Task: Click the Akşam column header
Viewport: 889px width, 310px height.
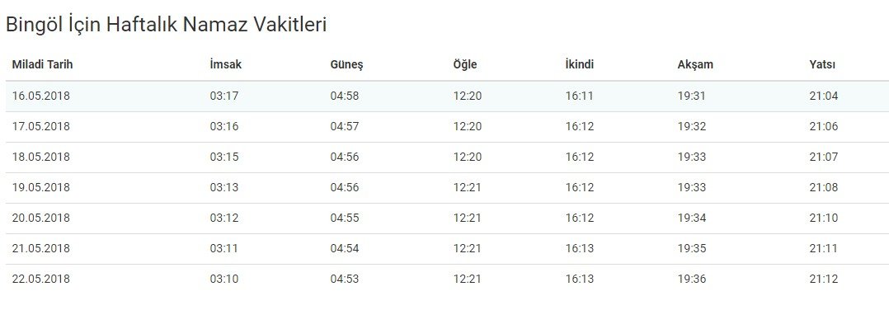Action: point(695,65)
